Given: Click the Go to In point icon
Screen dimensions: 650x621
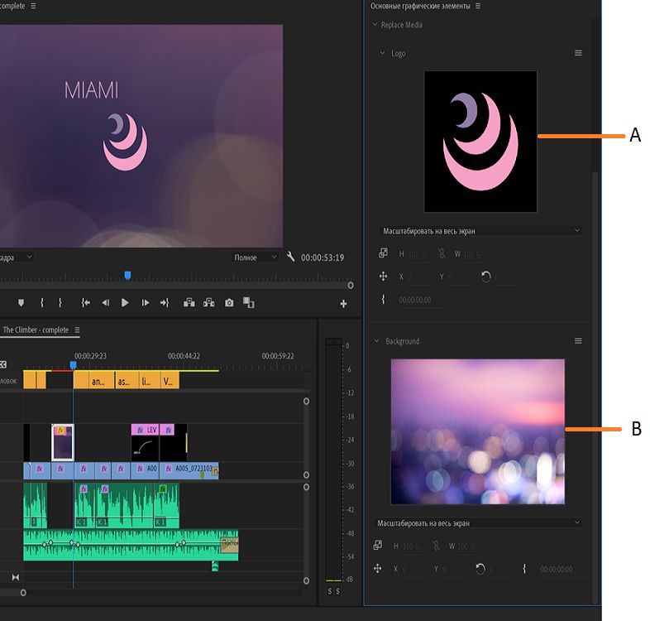Looking at the screenshot, I should coord(85,303).
